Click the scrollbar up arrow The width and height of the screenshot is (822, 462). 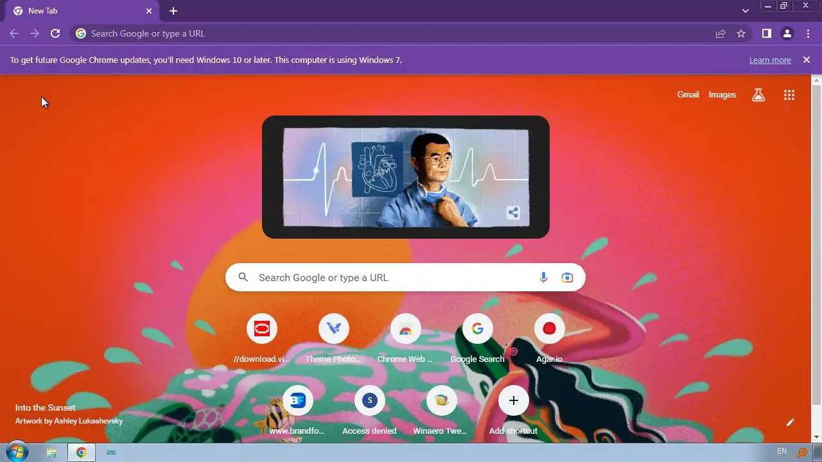[x=817, y=80]
